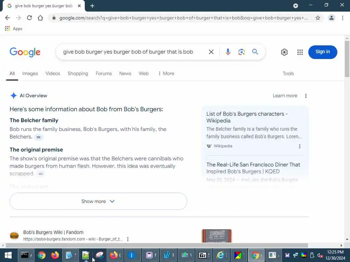Screen dimensions: 350x262
Task: Click the vertical page scrollbar
Action: (347, 59)
